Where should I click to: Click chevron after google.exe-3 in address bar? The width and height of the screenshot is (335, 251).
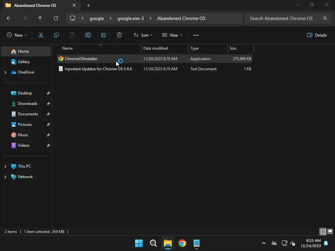150,18
